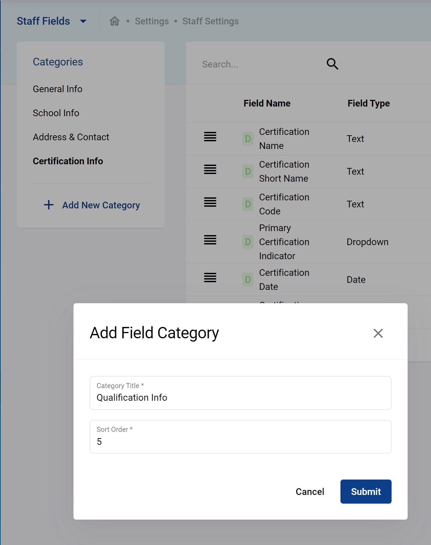The height and width of the screenshot is (545, 431).
Task: Go to Settings breadcrumb link
Action: point(152,21)
